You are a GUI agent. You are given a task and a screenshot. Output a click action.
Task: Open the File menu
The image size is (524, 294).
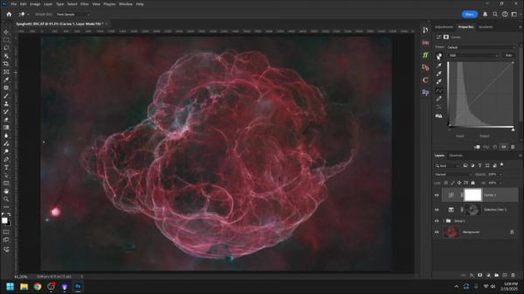coord(14,4)
